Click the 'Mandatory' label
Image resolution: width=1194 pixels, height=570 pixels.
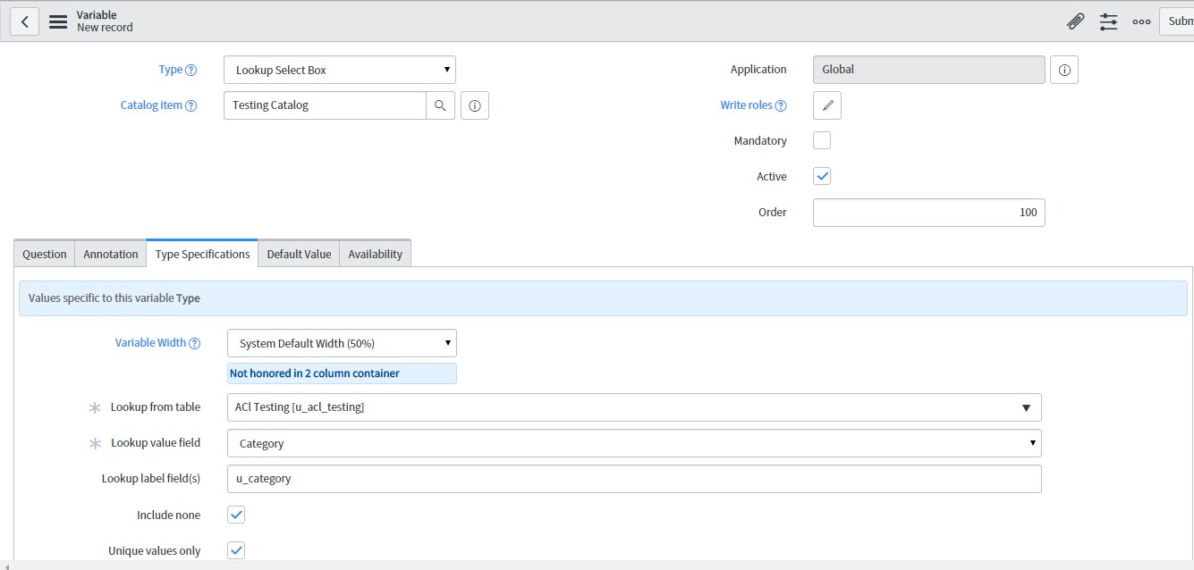tap(760, 141)
